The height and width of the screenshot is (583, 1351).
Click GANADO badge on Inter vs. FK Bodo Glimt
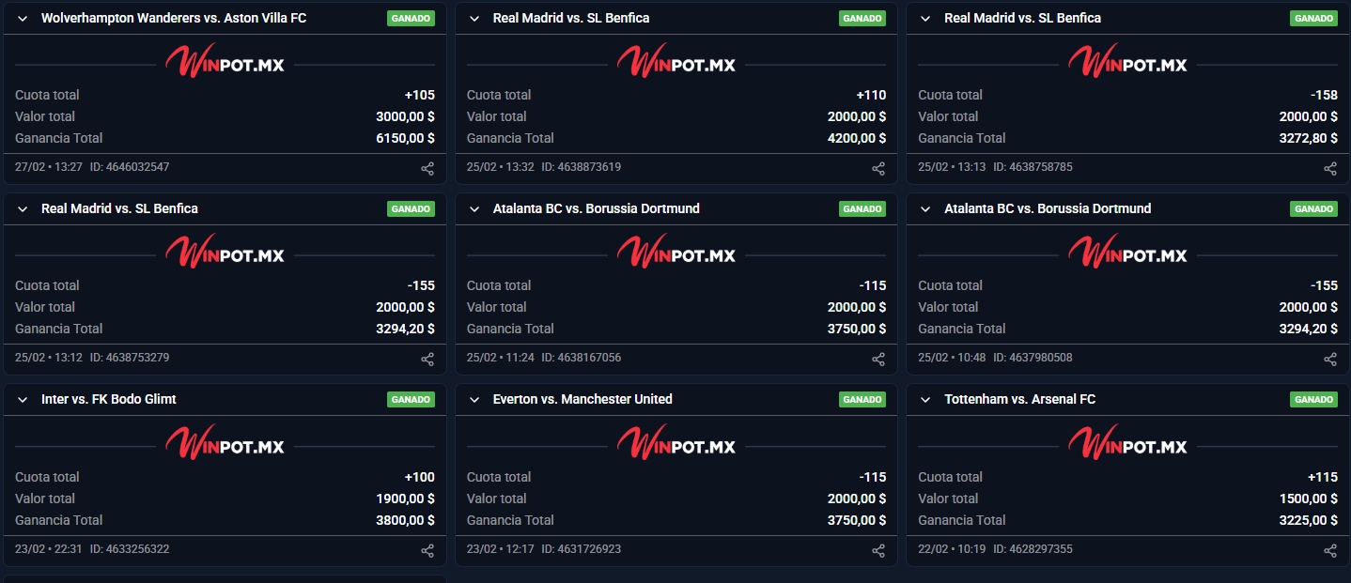[411, 400]
